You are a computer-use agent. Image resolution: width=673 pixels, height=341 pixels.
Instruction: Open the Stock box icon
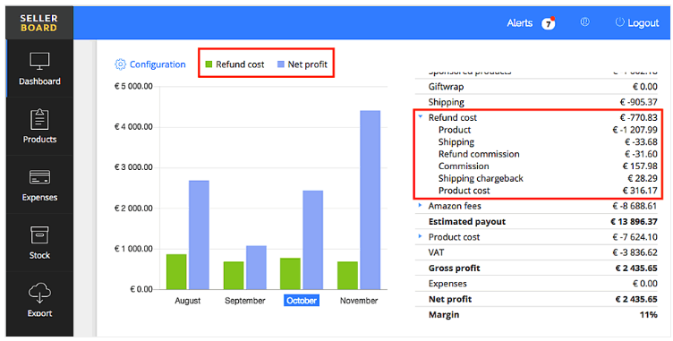click(39, 235)
